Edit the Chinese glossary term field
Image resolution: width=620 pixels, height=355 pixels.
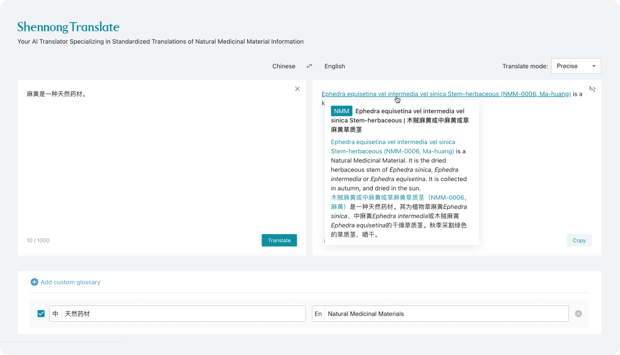[x=183, y=314]
